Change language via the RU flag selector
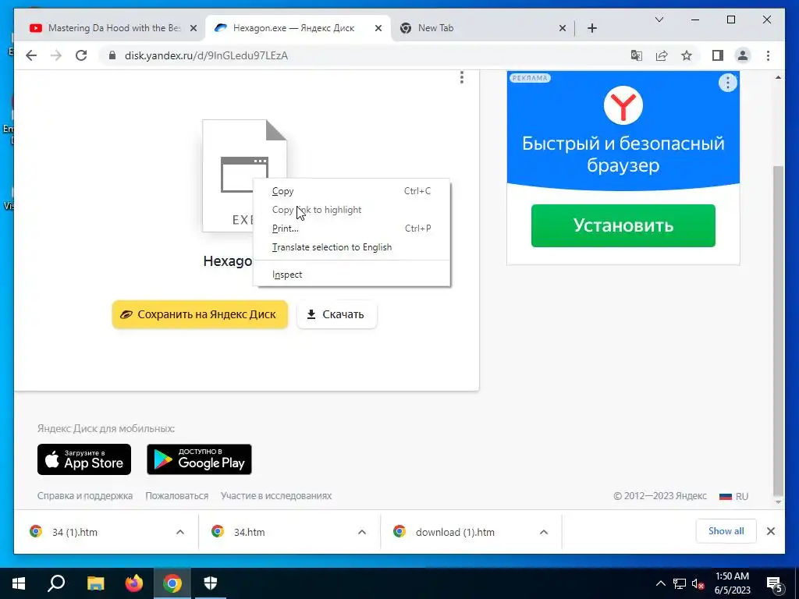Image resolution: width=799 pixels, height=599 pixels. [x=733, y=496]
